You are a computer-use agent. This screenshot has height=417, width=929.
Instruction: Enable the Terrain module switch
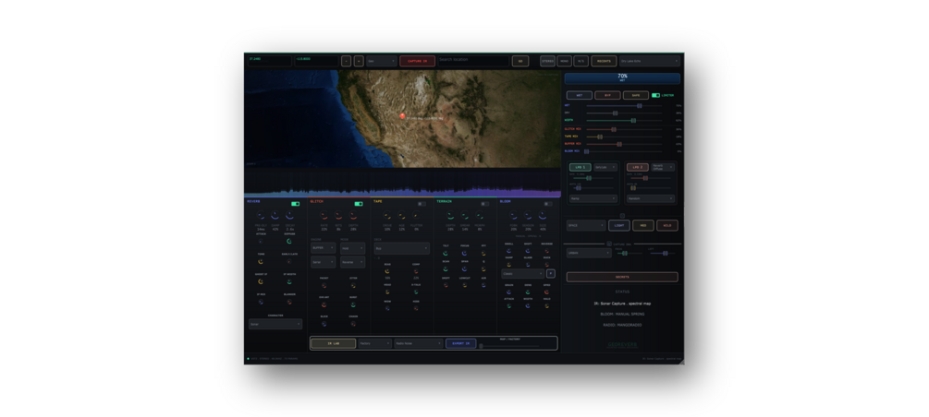pyautogui.click(x=484, y=204)
